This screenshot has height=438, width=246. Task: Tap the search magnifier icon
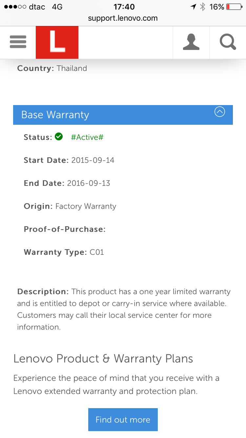pyautogui.click(x=228, y=42)
